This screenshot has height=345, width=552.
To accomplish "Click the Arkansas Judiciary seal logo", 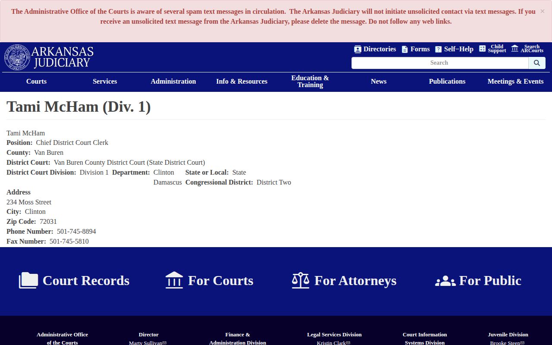I will coord(17,57).
